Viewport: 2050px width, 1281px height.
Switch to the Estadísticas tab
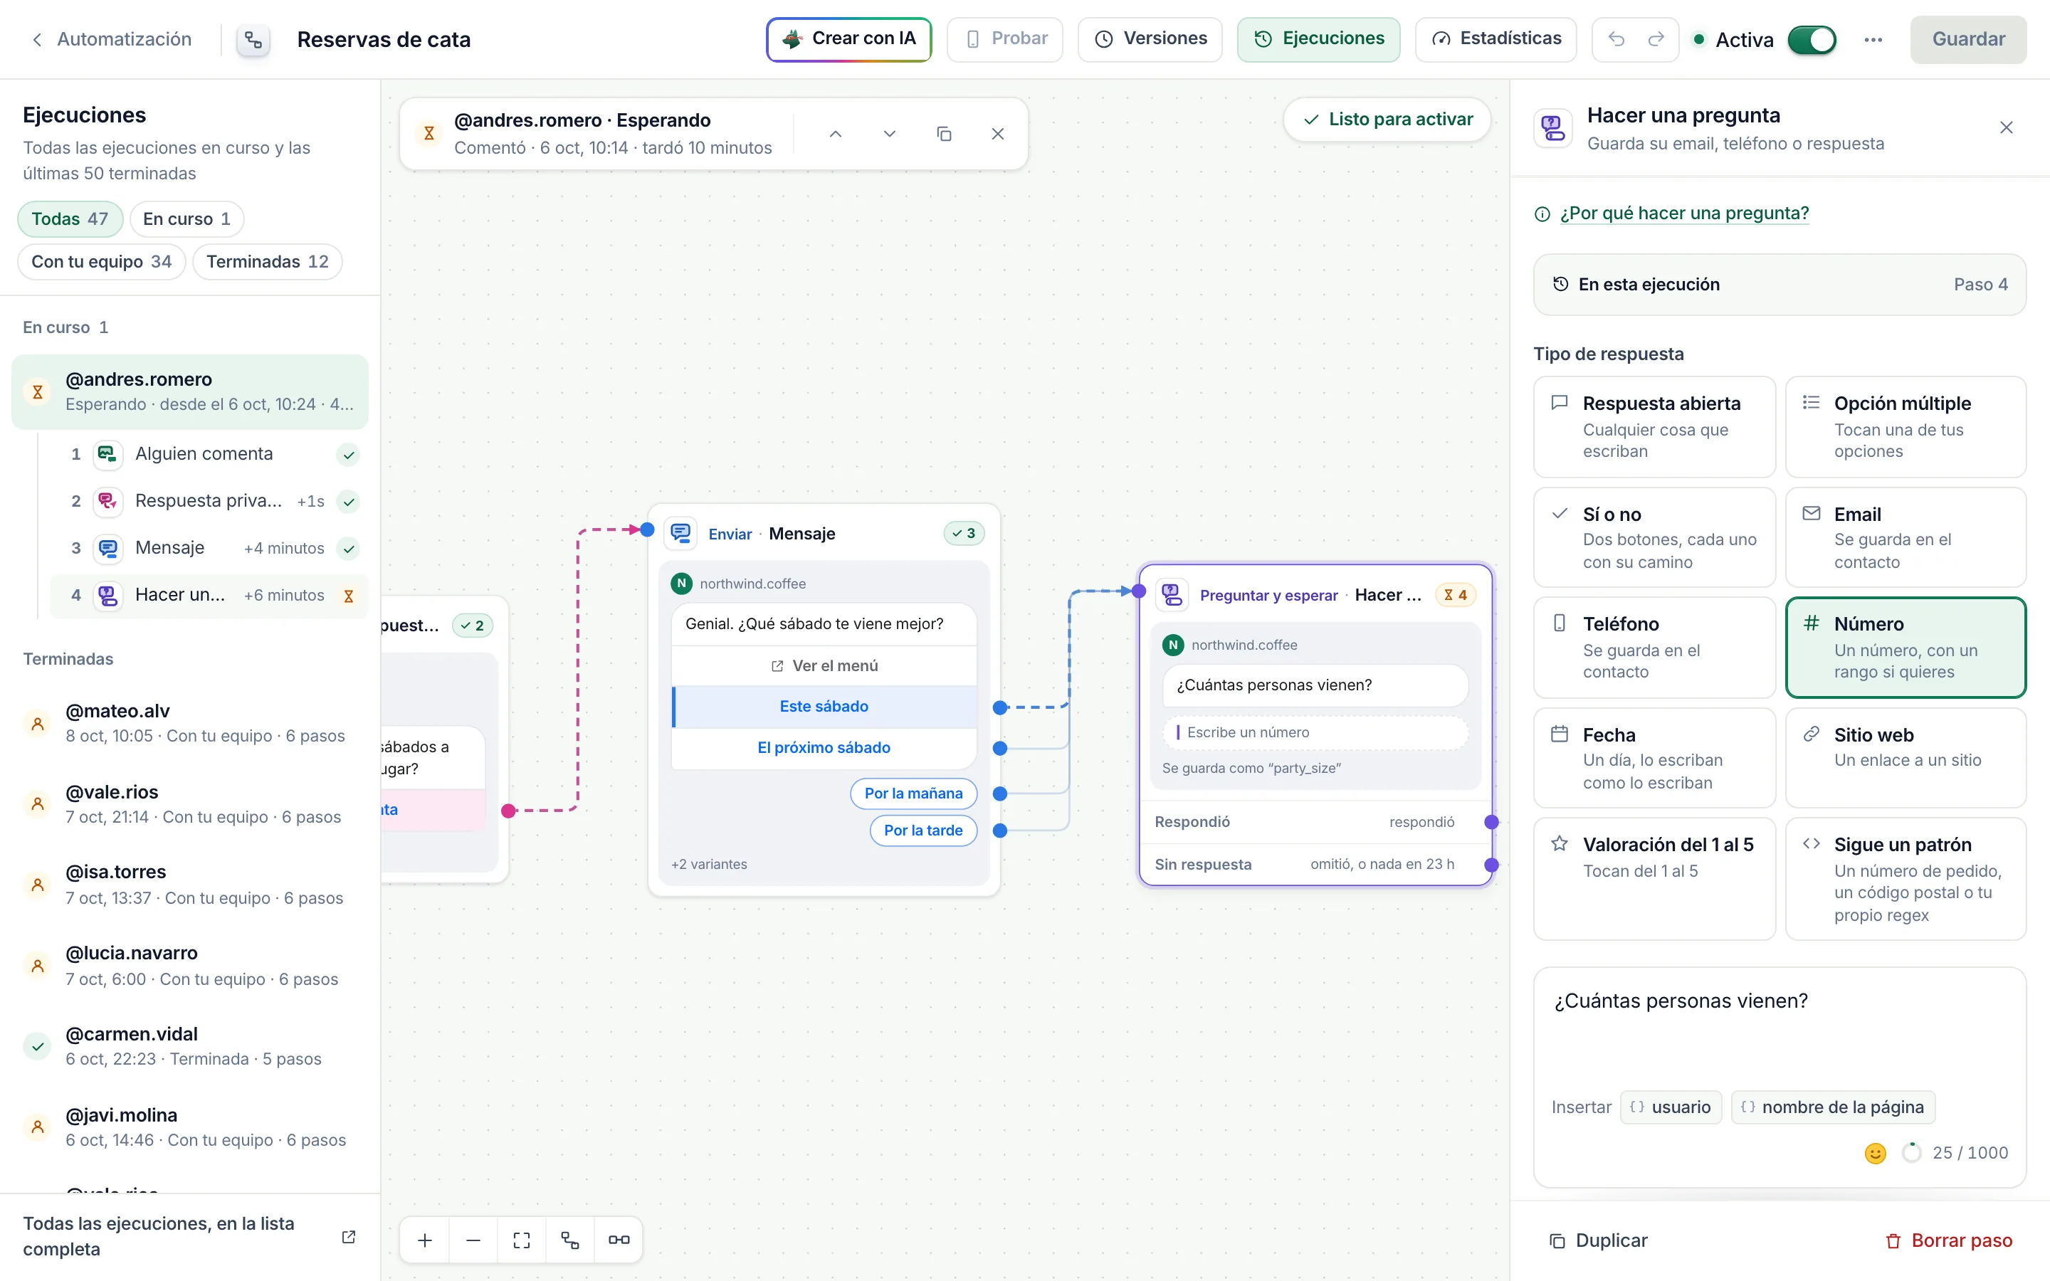[x=1495, y=39]
